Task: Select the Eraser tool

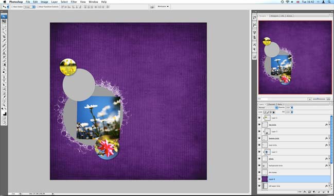Action: pyautogui.click(x=4, y=61)
